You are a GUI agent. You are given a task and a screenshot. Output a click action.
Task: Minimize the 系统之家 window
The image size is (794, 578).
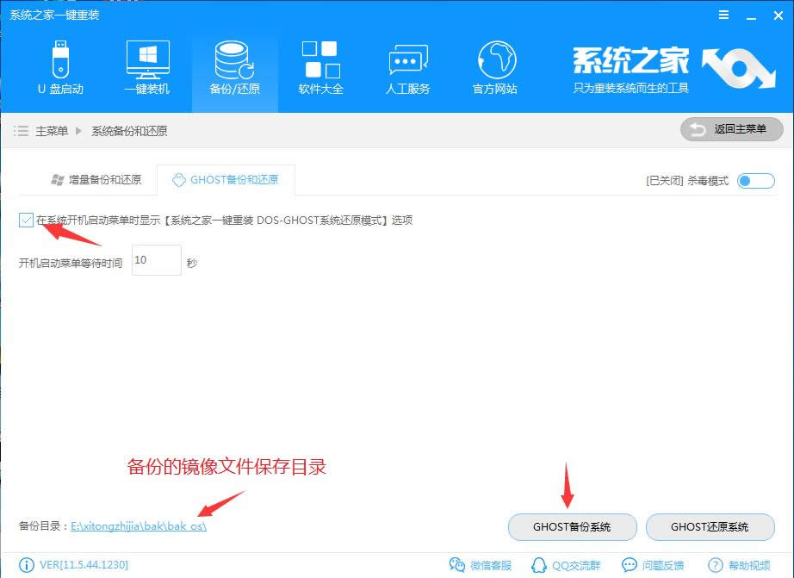751,16
